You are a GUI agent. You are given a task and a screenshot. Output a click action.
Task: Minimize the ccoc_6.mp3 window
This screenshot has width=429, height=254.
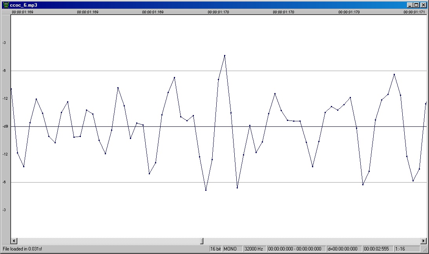pos(410,5)
